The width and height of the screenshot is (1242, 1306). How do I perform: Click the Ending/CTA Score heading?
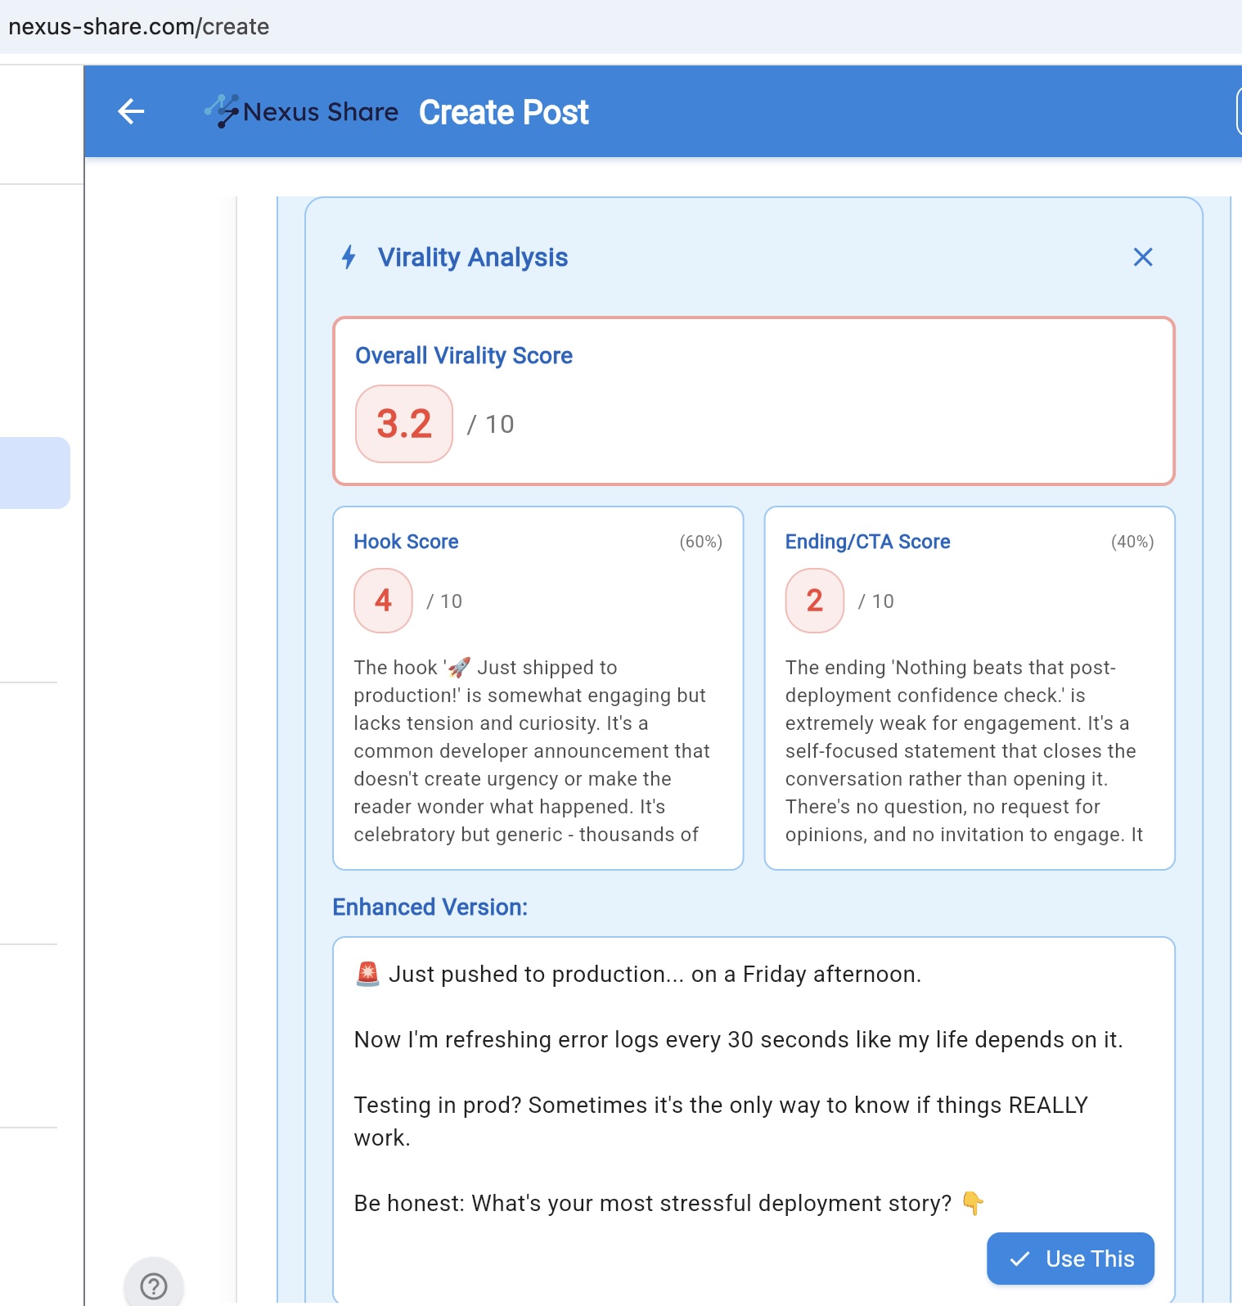click(x=867, y=542)
